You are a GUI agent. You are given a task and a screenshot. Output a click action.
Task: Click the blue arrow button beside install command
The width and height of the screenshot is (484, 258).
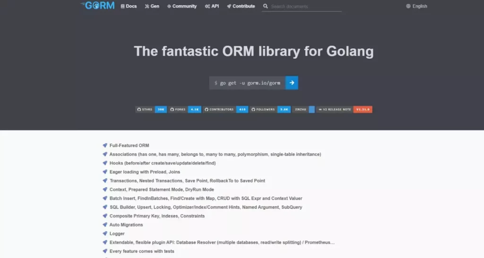(x=292, y=83)
